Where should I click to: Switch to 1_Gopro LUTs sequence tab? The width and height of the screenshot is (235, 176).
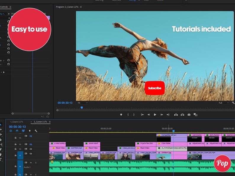point(17,122)
